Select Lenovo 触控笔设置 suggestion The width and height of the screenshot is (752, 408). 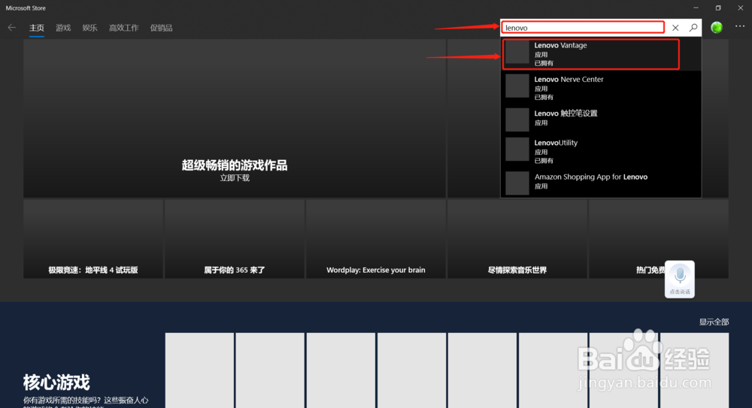[600, 119]
